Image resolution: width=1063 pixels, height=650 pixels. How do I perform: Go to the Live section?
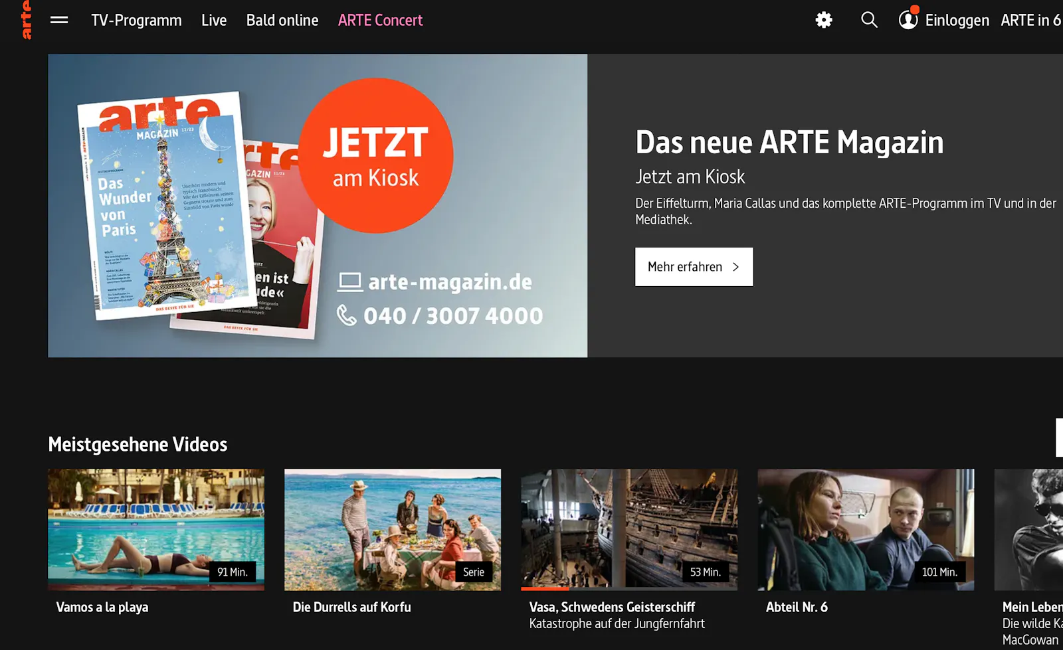pyautogui.click(x=214, y=20)
